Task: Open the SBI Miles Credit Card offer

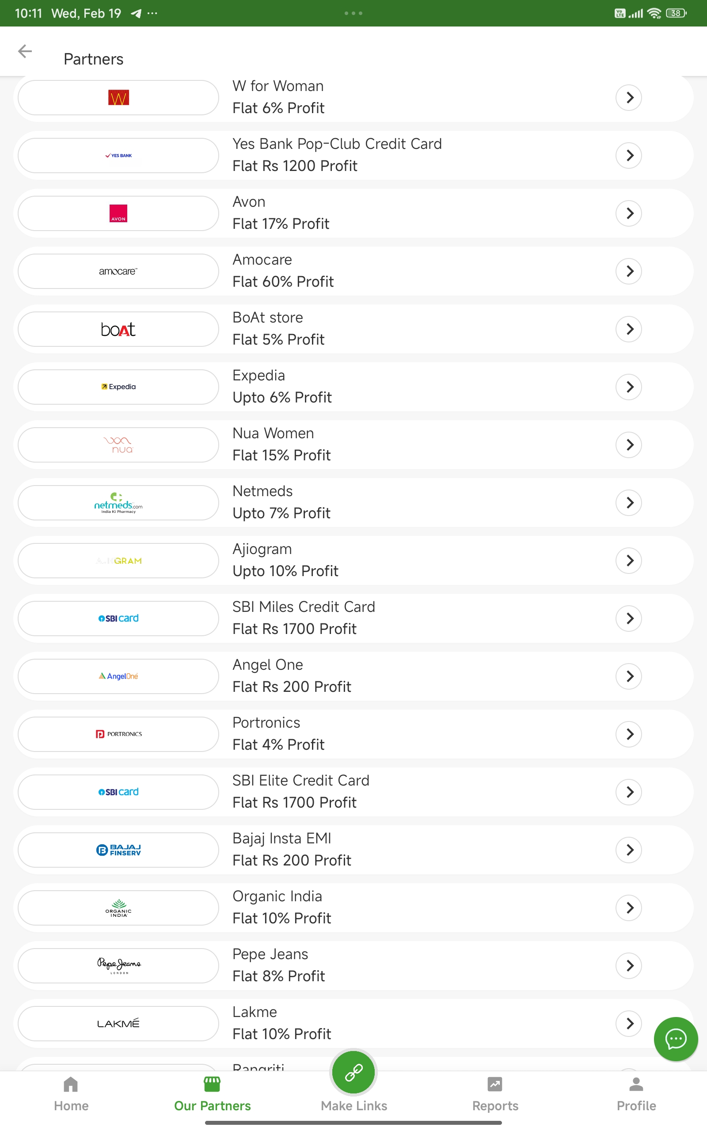Action: point(304,618)
